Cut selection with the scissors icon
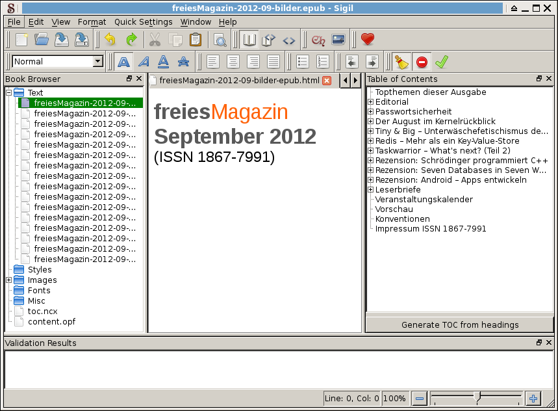The width and height of the screenshot is (558, 411). pos(155,40)
